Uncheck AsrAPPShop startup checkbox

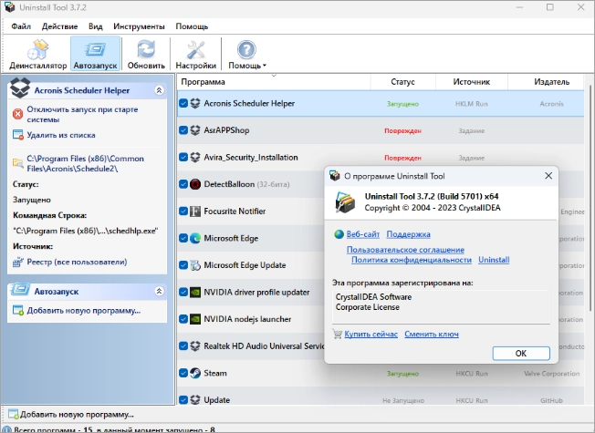183,130
